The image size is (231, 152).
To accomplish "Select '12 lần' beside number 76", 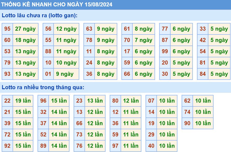I will pyautogui.click(x=95, y=146).
